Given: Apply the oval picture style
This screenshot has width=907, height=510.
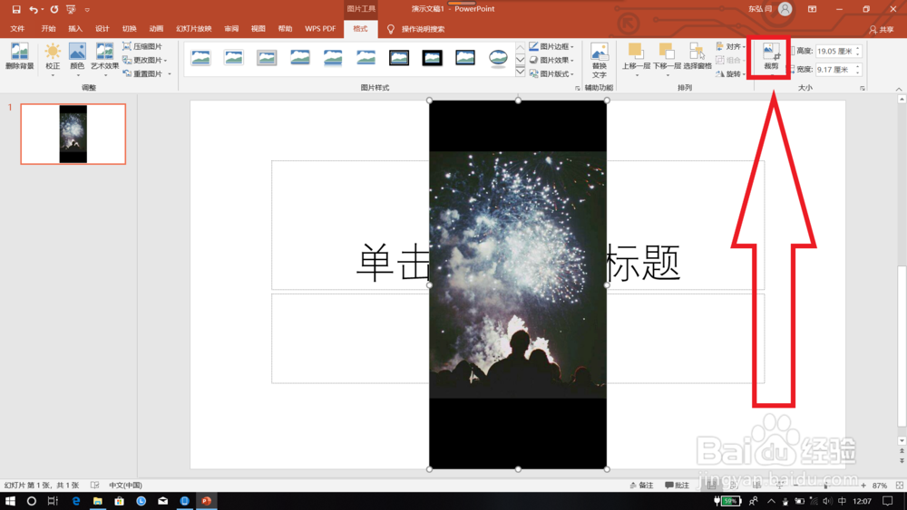Looking at the screenshot, I should [498, 58].
